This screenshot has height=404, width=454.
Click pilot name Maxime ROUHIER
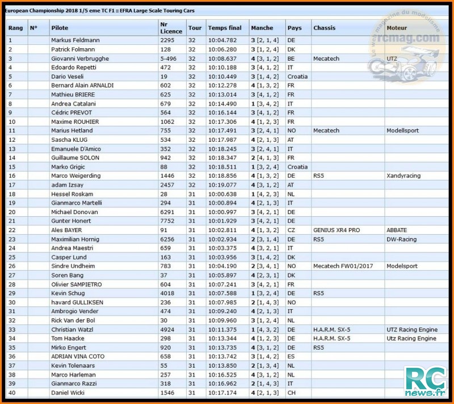[x=75, y=122]
